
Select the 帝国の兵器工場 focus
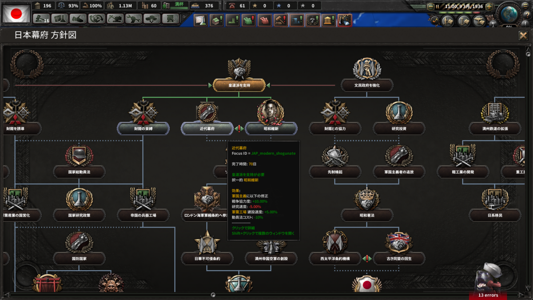pyautogui.click(x=143, y=215)
